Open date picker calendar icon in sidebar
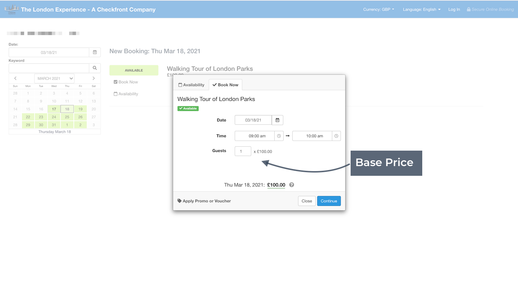Viewport: 518px width, 284px height. pyautogui.click(x=95, y=52)
